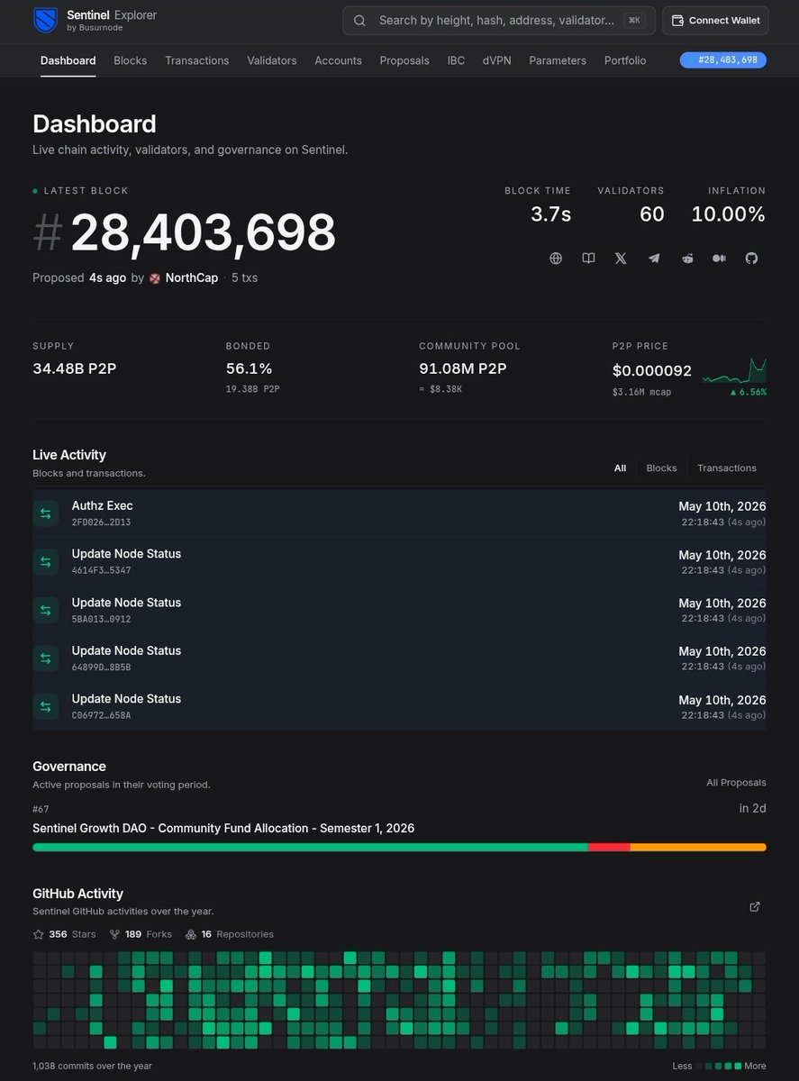This screenshot has width=799, height=1081.
Task: Open the IBC nav item
Action: coord(456,60)
